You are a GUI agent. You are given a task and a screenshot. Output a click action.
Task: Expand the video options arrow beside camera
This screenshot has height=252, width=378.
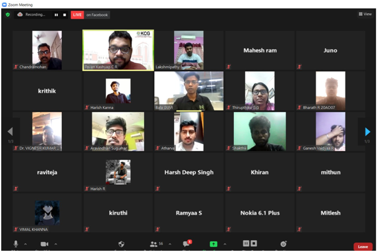(56, 244)
